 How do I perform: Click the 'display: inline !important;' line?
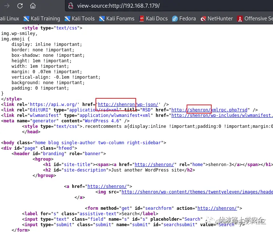(47, 44)
